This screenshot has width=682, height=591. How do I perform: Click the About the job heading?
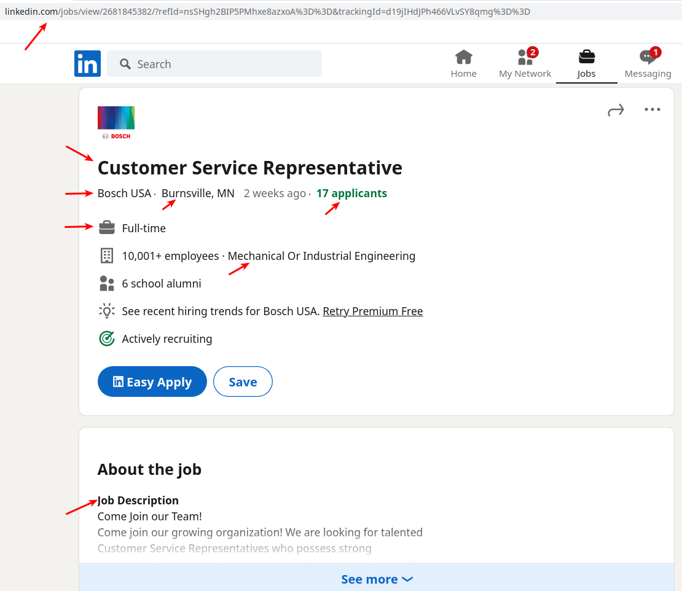(x=150, y=469)
